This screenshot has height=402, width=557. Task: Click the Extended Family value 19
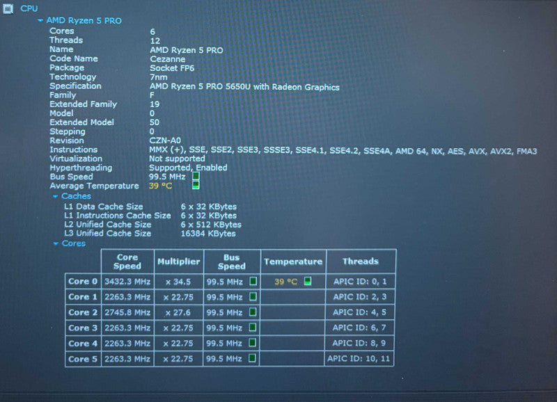click(x=155, y=104)
